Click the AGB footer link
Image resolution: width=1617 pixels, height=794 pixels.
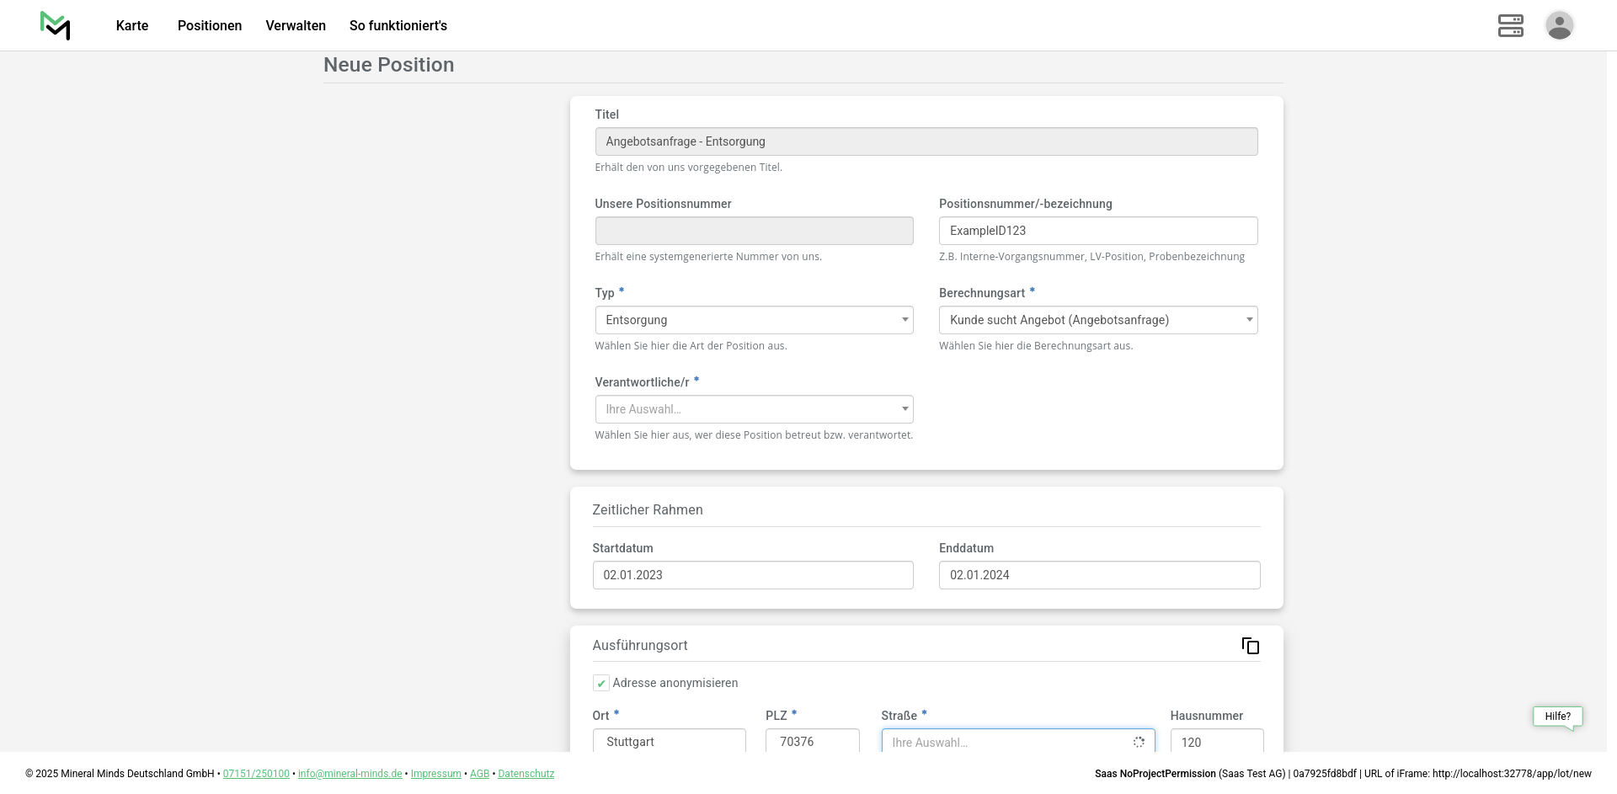click(479, 774)
